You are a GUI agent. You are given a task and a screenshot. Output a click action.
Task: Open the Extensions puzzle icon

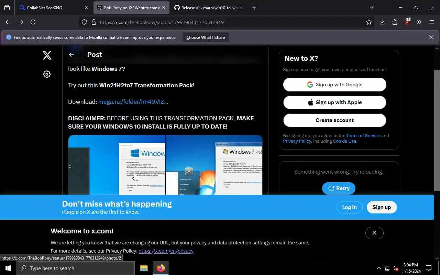coord(395,22)
